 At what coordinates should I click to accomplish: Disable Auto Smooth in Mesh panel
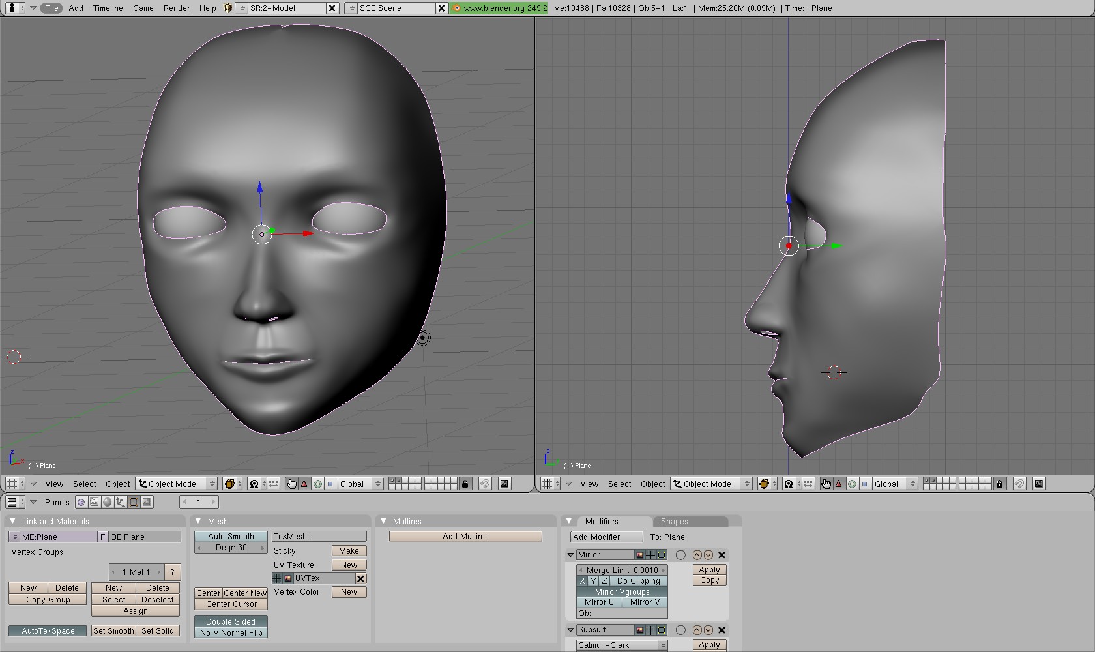231,537
